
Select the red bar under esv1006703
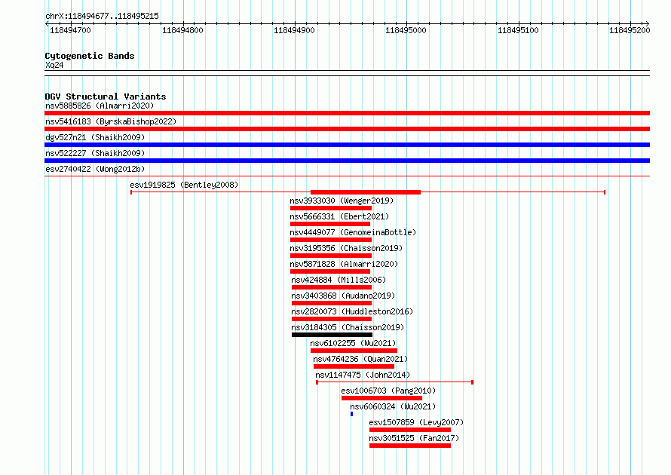[x=381, y=398]
